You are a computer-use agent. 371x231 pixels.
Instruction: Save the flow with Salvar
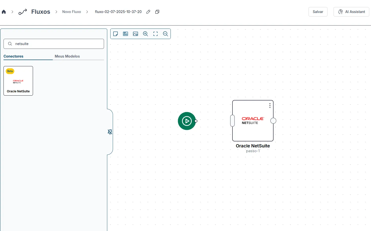coord(318,12)
